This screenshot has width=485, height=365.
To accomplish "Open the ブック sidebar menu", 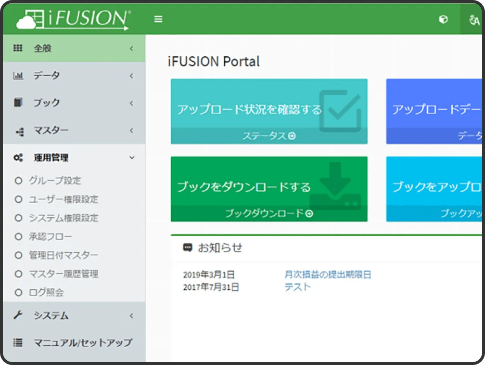I will (x=74, y=103).
